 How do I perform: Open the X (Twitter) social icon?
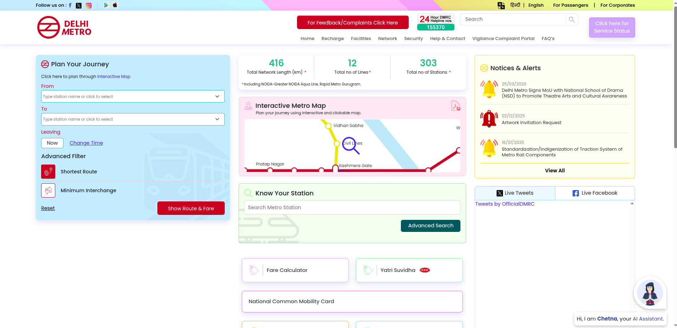pyautogui.click(x=79, y=5)
